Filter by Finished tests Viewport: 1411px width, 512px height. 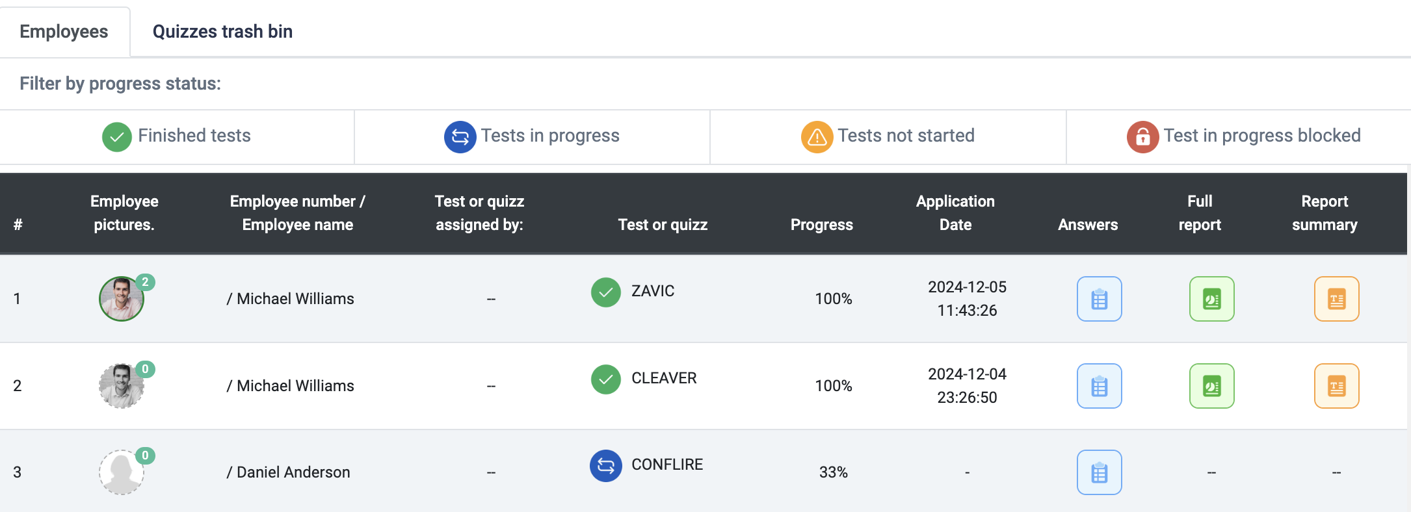click(177, 136)
